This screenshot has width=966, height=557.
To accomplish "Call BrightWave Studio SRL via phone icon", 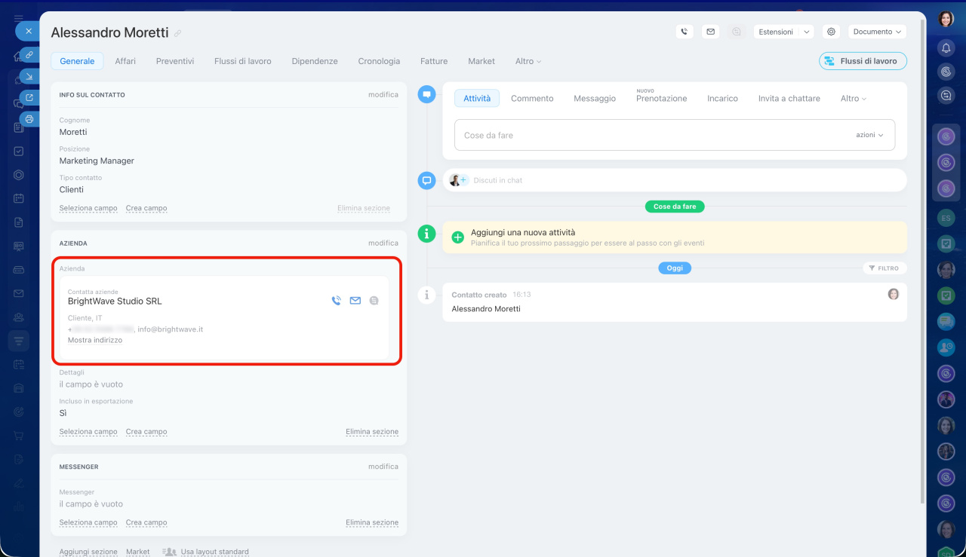I will click(337, 301).
